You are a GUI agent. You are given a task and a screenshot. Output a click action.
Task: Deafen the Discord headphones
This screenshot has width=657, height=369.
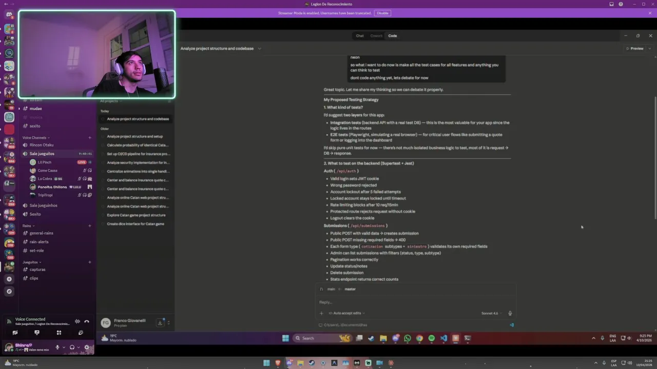pos(72,347)
